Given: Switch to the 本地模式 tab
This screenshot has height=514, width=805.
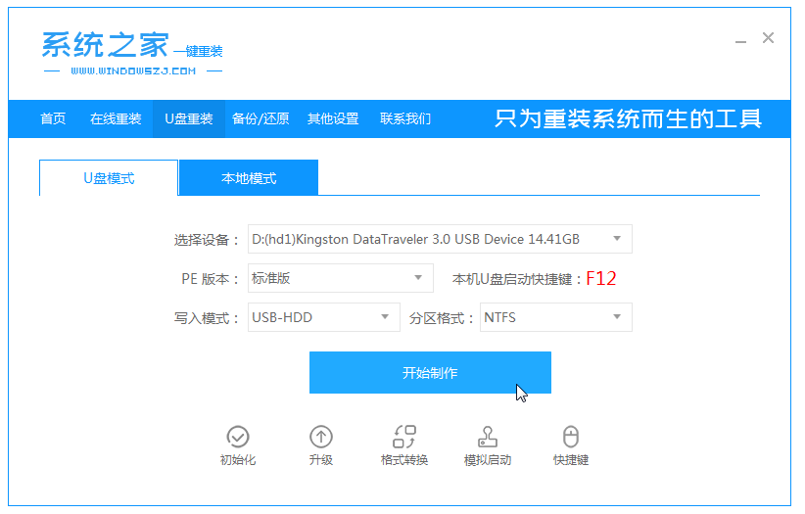Looking at the screenshot, I should (249, 178).
